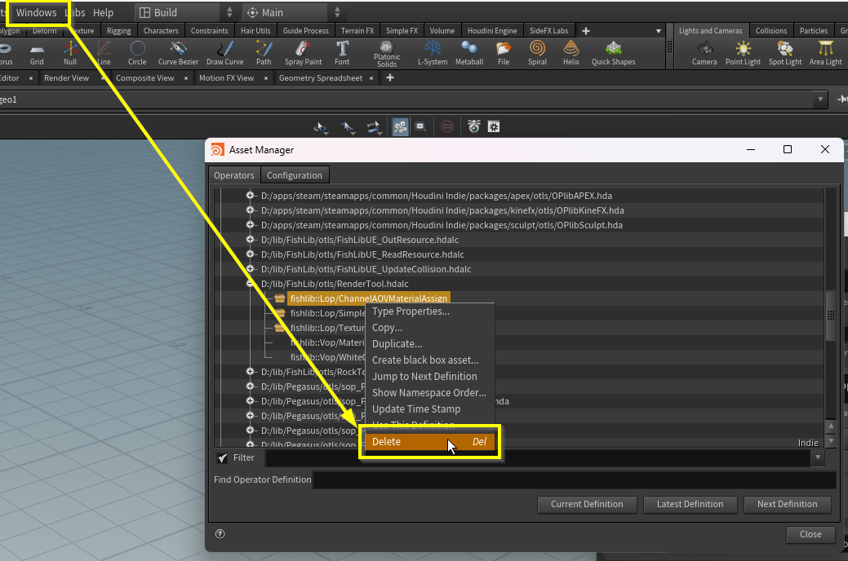848x561 pixels.
Task: Create a Helix curve
Action: (571, 53)
